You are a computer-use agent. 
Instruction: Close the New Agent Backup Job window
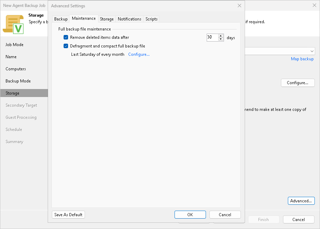coord(314,5)
